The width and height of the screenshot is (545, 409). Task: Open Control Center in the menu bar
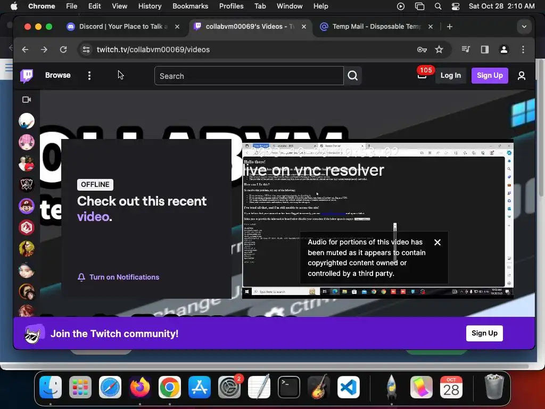(x=456, y=6)
